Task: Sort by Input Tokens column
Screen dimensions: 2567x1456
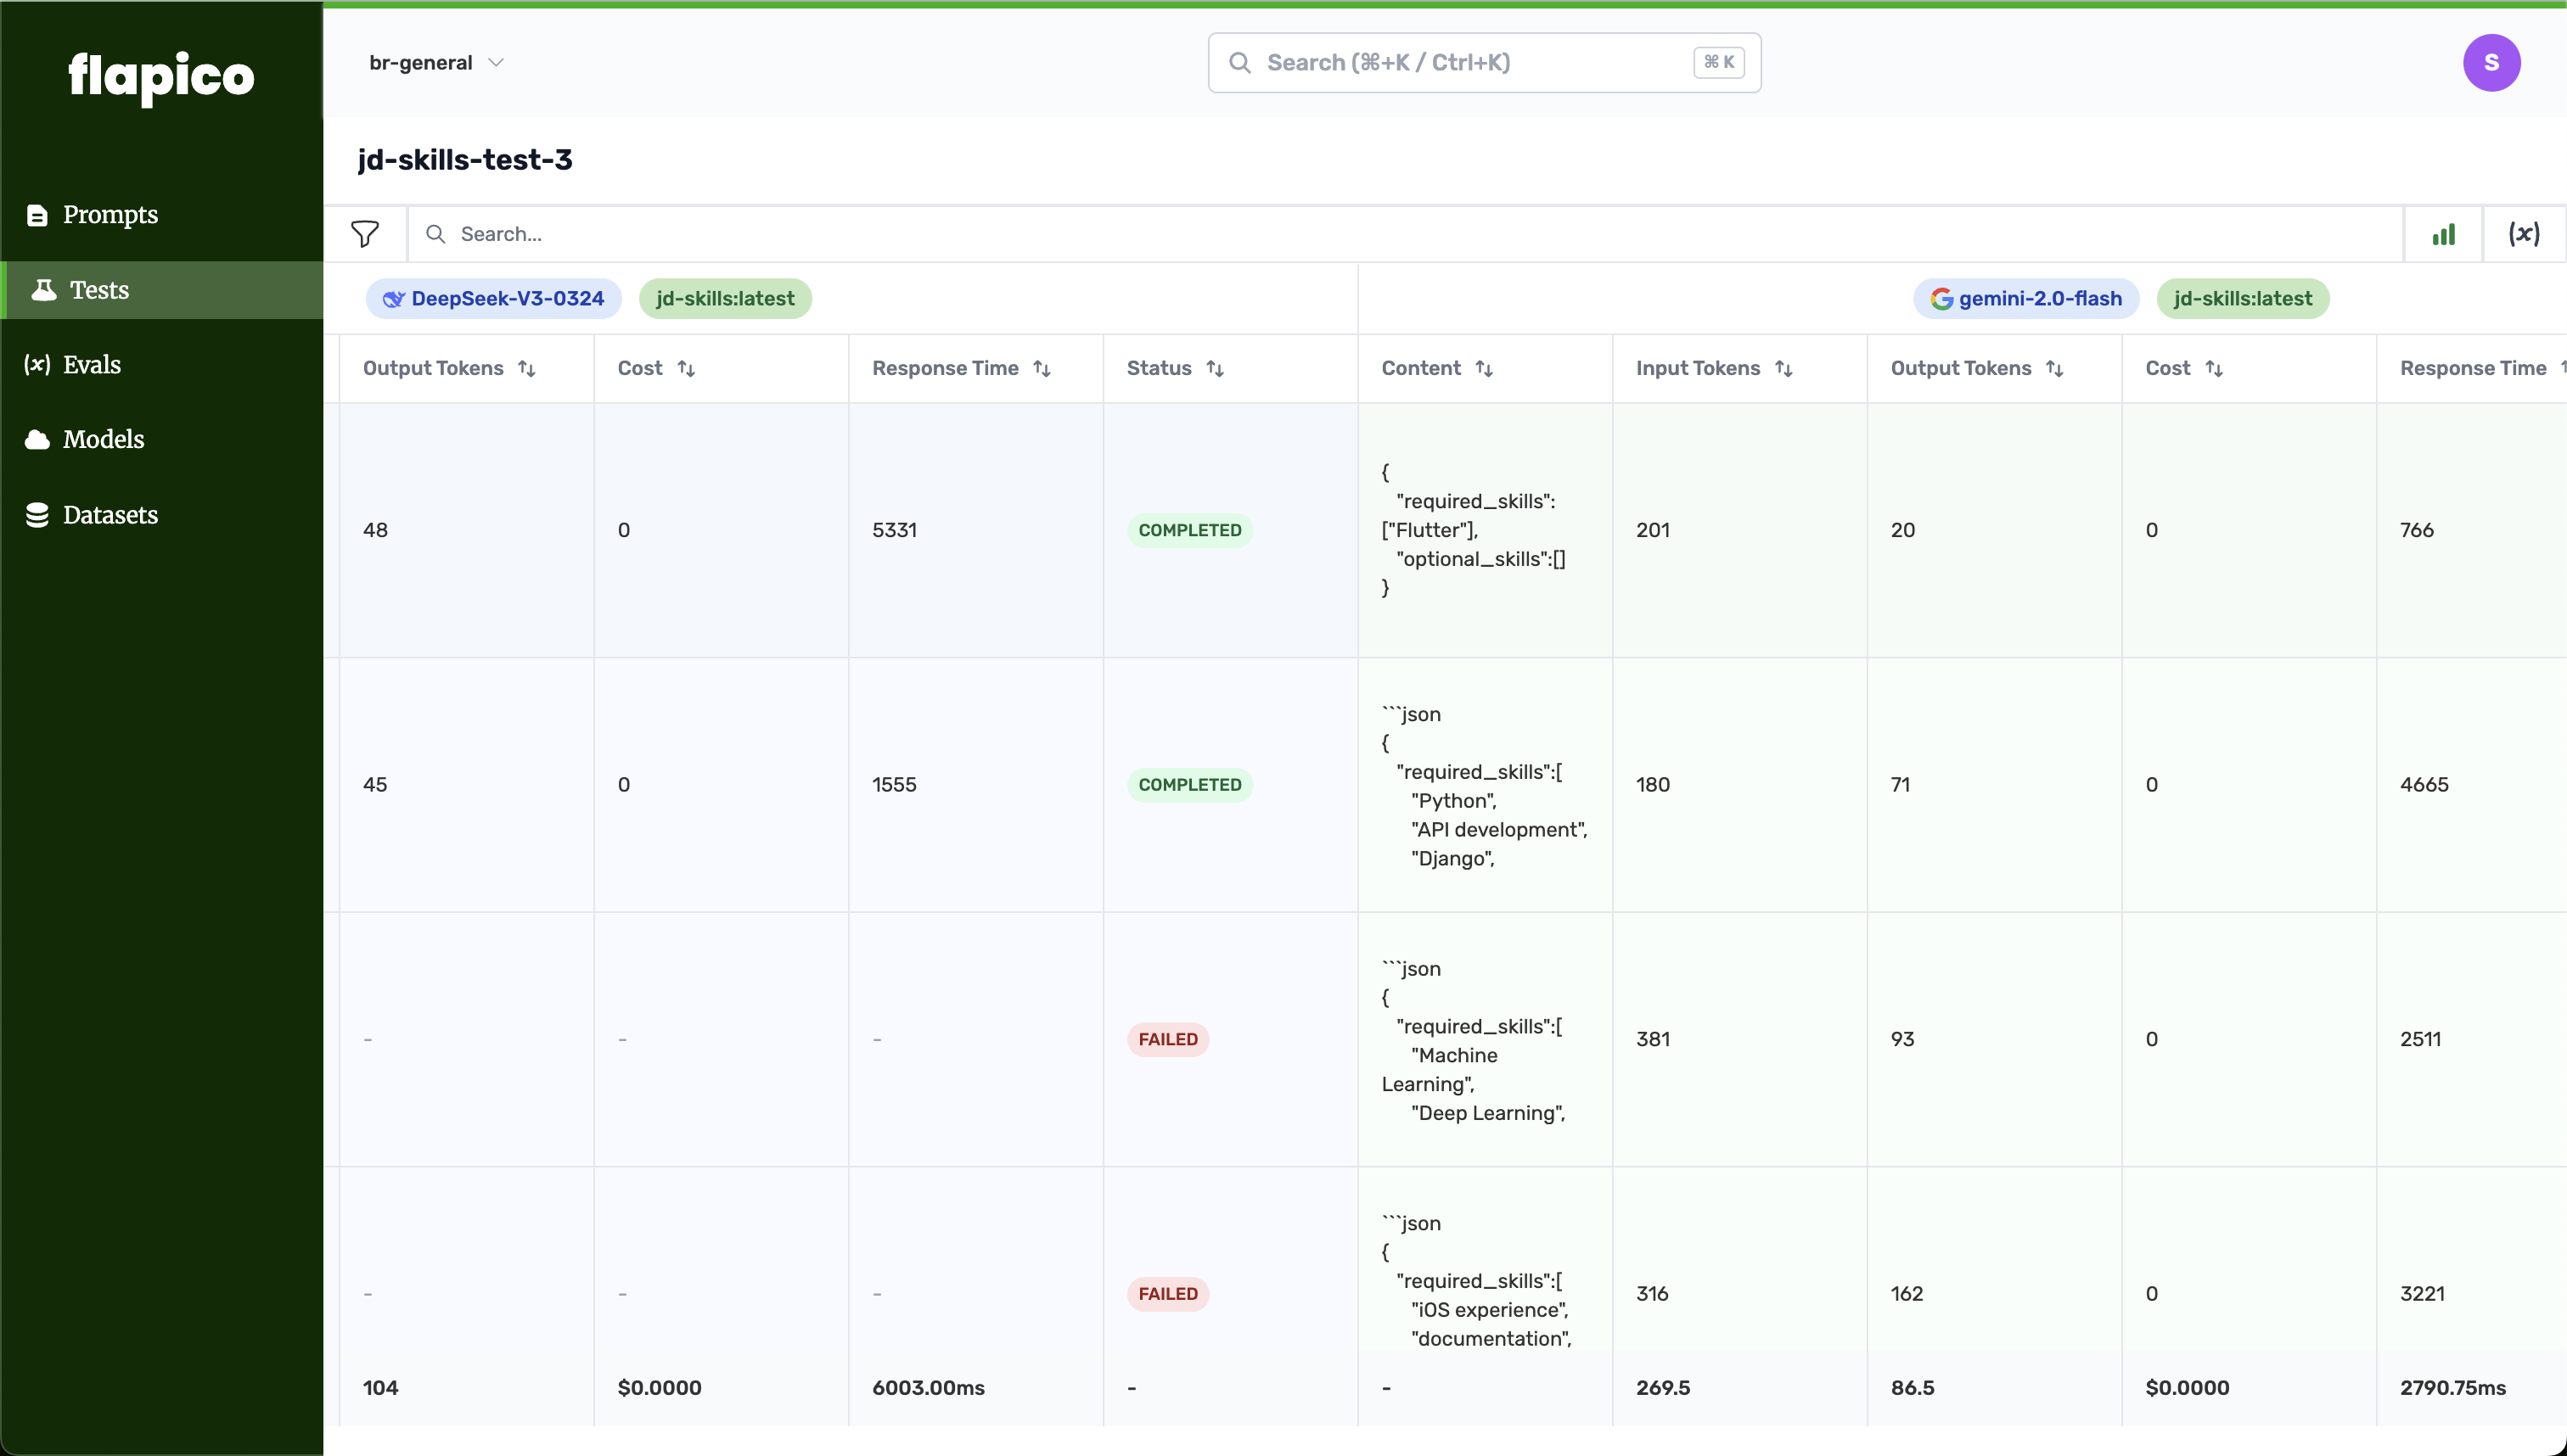Action: 1783,369
